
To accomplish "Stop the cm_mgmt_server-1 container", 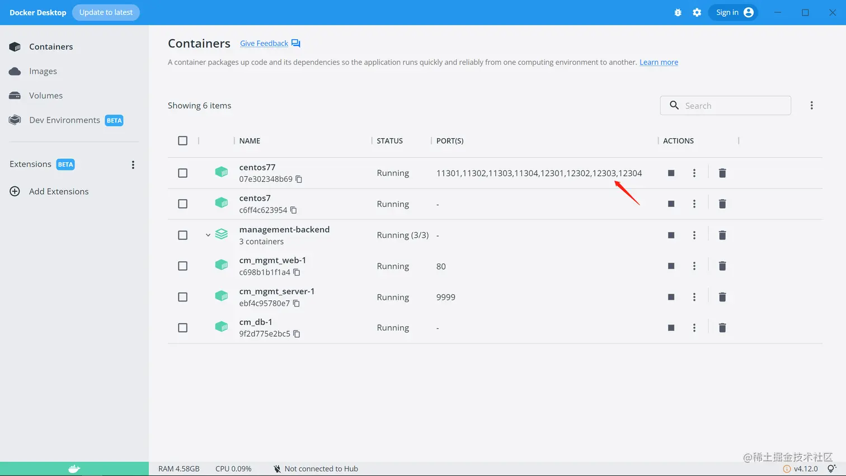I will point(671,297).
